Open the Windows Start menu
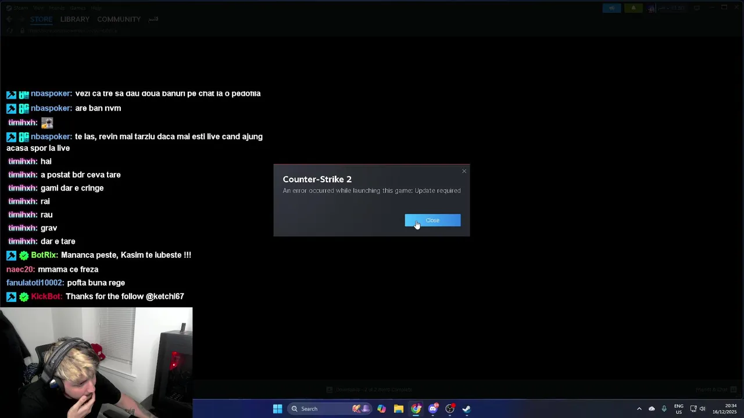The width and height of the screenshot is (744, 418). tap(277, 409)
